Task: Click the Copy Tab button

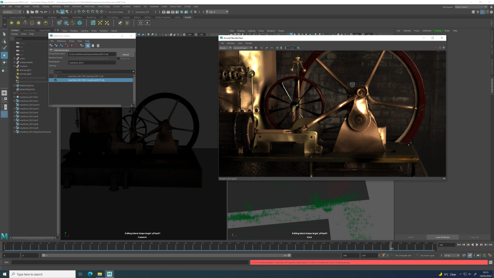Action: point(475,237)
